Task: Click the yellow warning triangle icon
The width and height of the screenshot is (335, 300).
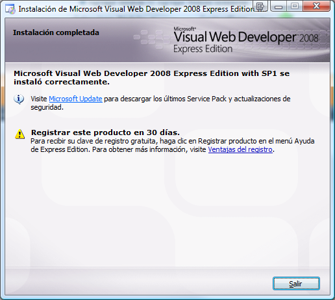Action: click(x=19, y=134)
